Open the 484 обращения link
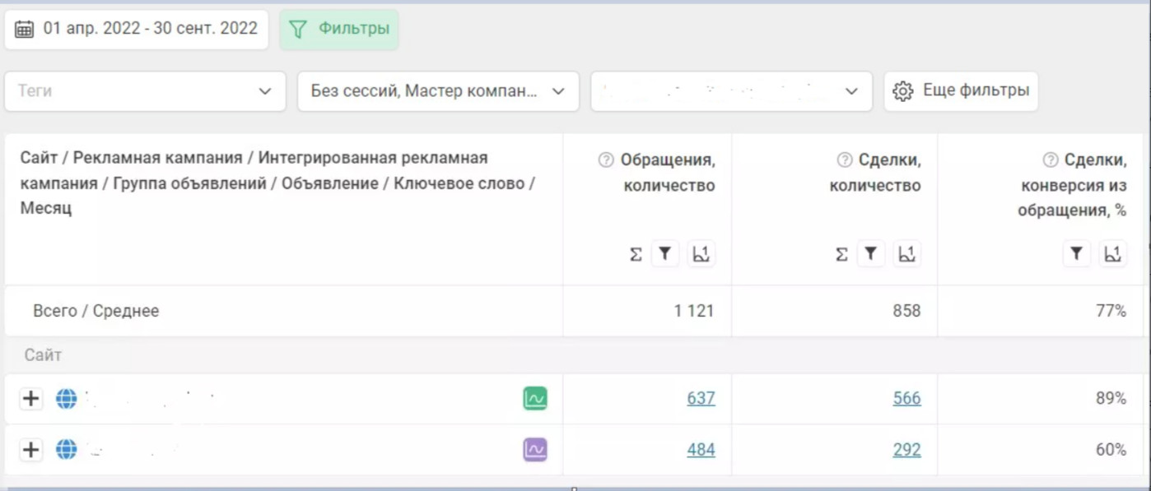This screenshot has width=1151, height=491. (x=701, y=450)
